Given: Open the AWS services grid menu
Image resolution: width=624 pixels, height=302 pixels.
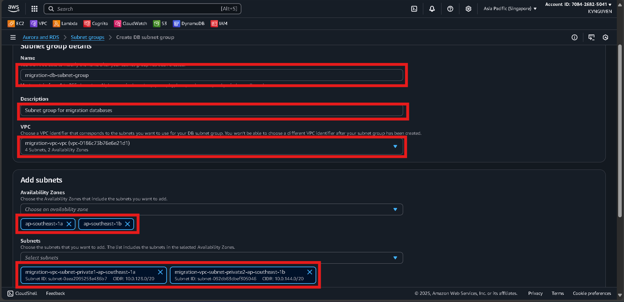Looking at the screenshot, I should [34, 9].
